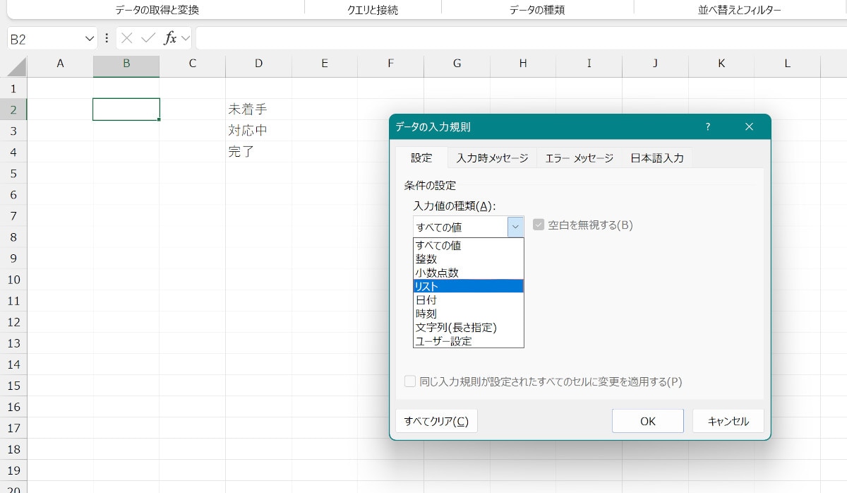Open the insert function fx icon

169,38
